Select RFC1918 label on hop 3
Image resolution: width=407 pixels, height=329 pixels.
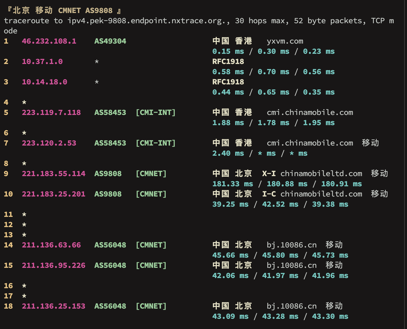(228, 82)
